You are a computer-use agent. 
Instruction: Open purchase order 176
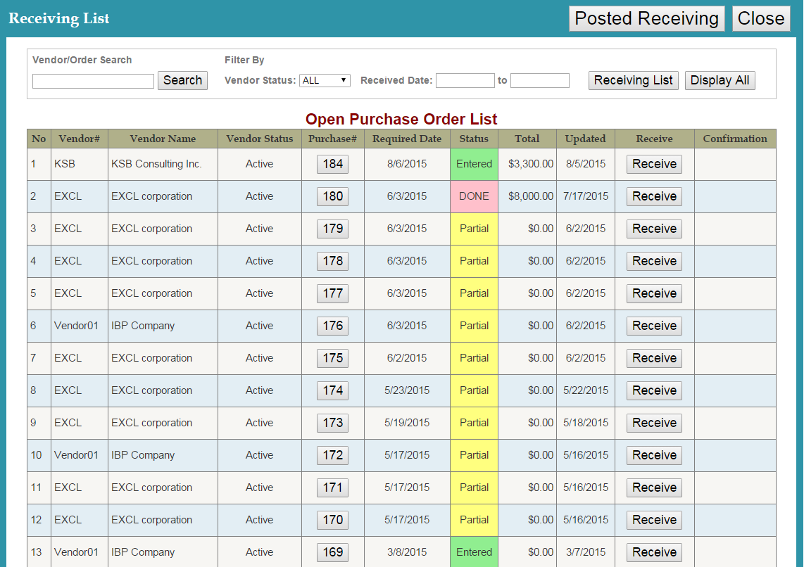332,326
